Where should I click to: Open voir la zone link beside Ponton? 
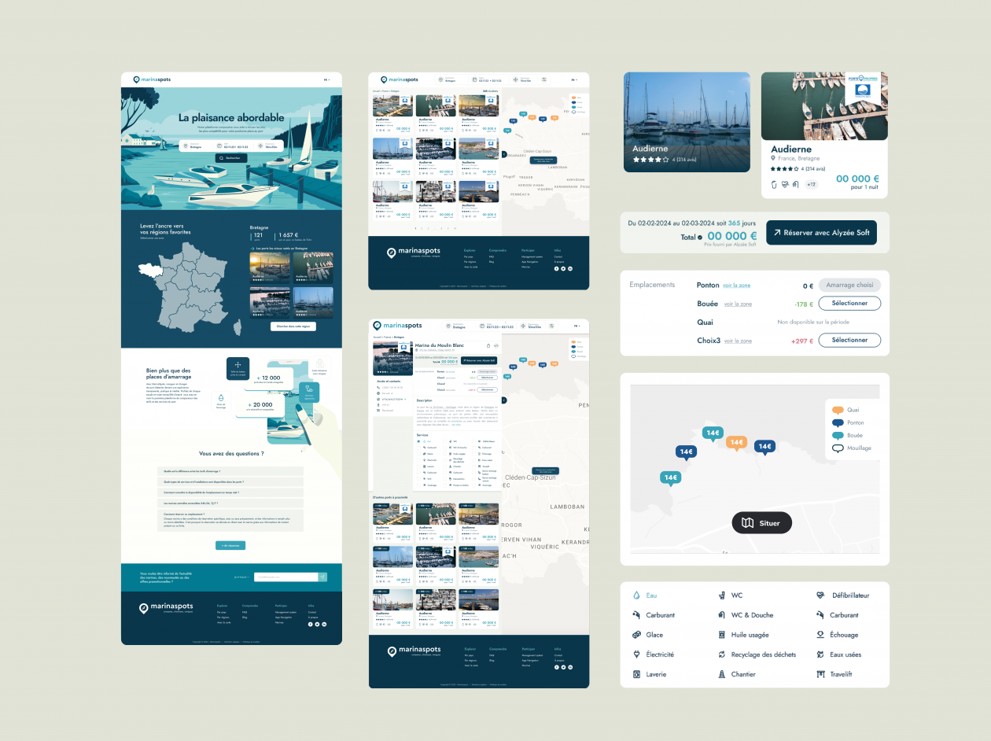click(x=736, y=286)
